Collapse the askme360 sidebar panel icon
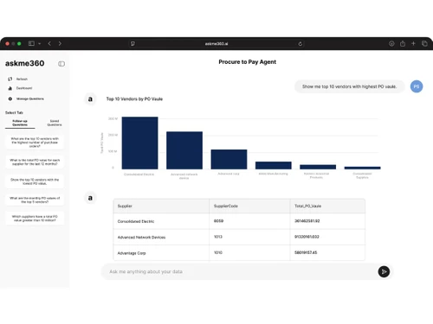 [61, 64]
